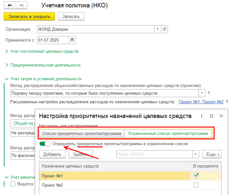
Task: Open the calendar date picker icon
Action: pos(72,40)
